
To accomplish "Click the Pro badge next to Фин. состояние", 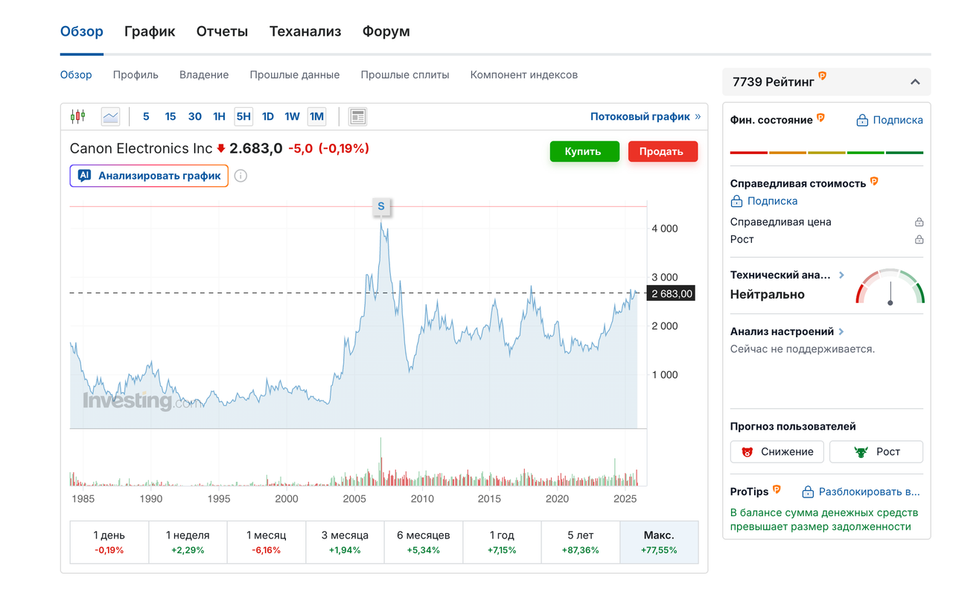I will tap(820, 118).
